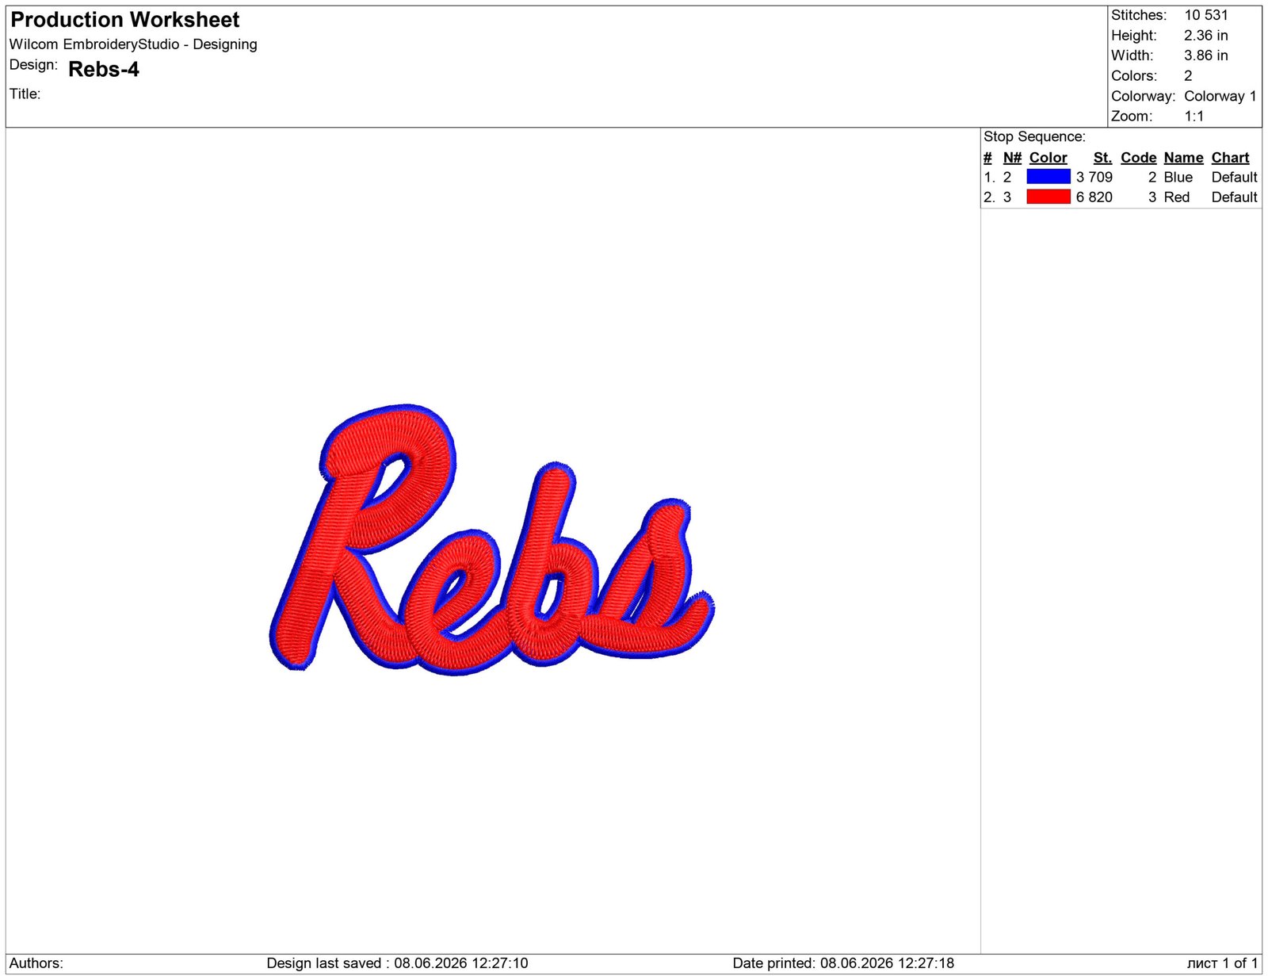Click the 'Chart' column header
This screenshot has width=1268, height=976.
click(x=1230, y=158)
